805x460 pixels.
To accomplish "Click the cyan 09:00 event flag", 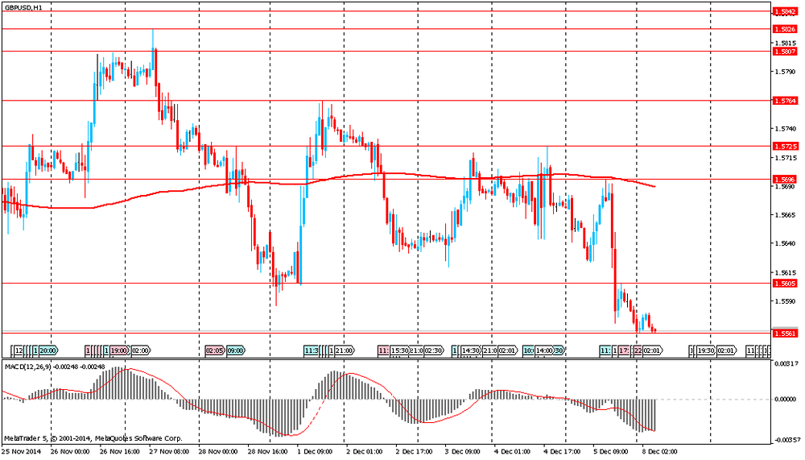I will [x=236, y=351].
